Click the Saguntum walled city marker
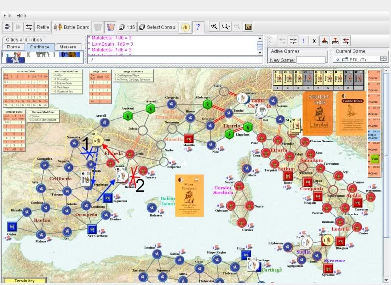The image size is (391, 285). (x=107, y=198)
